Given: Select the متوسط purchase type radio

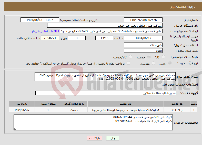Looking at the screenshot, I should pyautogui.click(x=153, y=63).
